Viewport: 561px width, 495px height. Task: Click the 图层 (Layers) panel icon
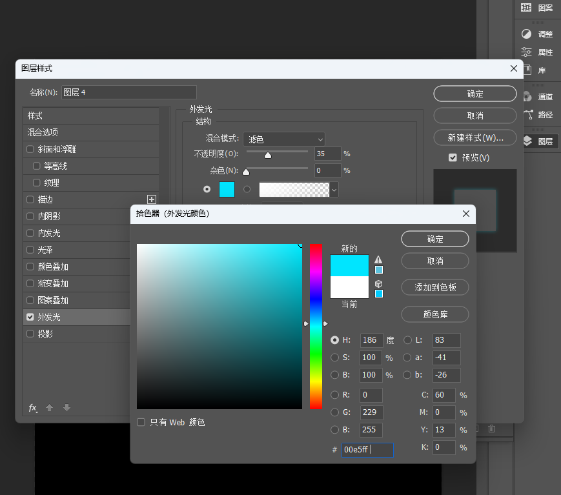click(x=527, y=141)
